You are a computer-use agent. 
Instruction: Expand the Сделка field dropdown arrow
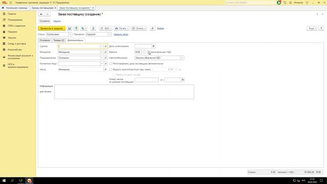102,46
